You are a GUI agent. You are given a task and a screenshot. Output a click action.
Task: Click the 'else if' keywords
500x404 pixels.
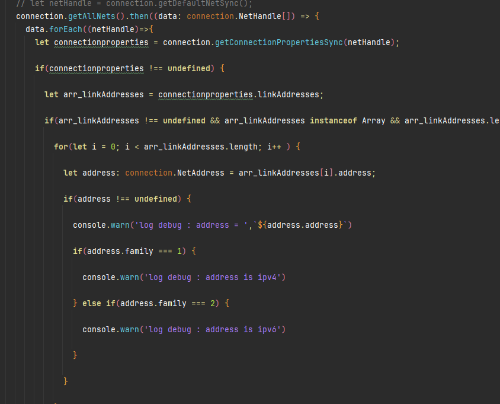click(x=99, y=303)
